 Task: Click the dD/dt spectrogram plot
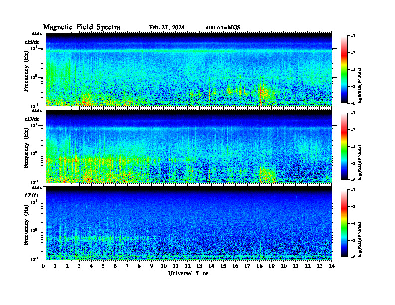coord(189,146)
